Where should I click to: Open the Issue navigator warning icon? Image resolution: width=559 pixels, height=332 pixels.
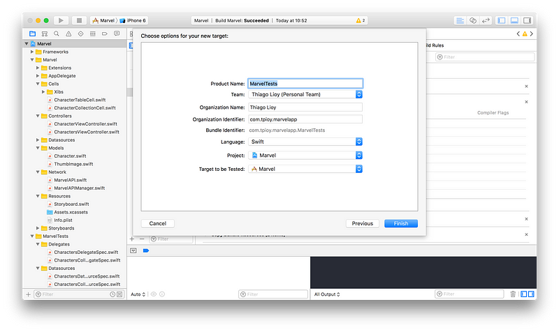click(68, 33)
